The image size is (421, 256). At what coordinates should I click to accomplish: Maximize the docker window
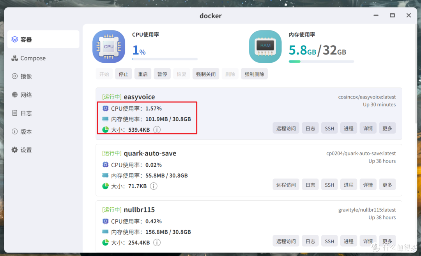coord(392,15)
